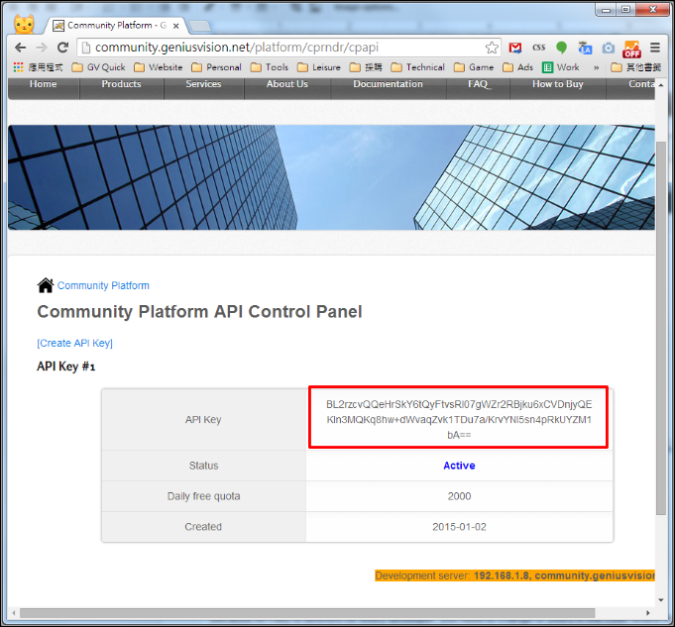Open the Home menu item
The width and height of the screenshot is (675, 627).
(x=43, y=84)
